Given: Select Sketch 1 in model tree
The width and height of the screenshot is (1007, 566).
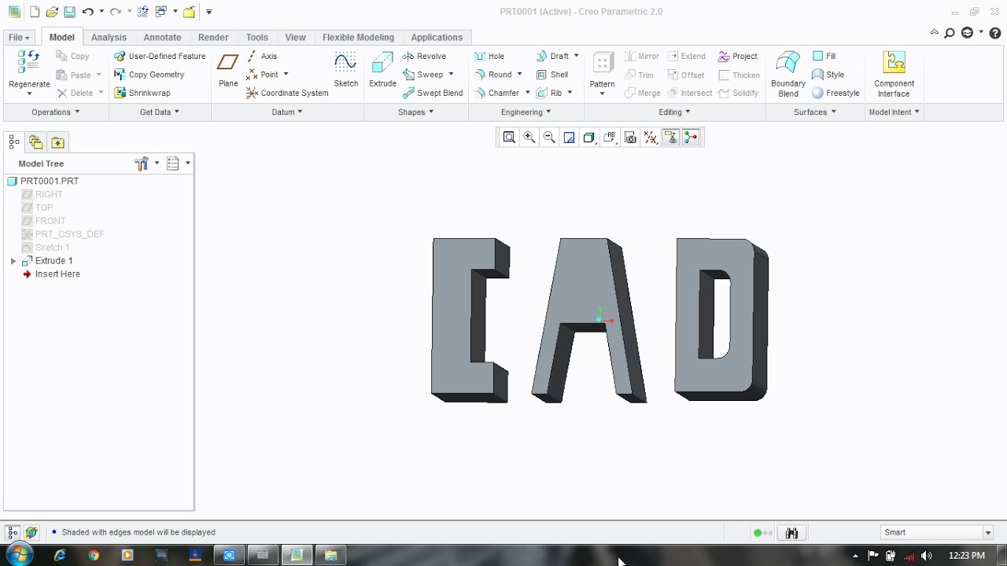Looking at the screenshot, I should click(46, 248).
